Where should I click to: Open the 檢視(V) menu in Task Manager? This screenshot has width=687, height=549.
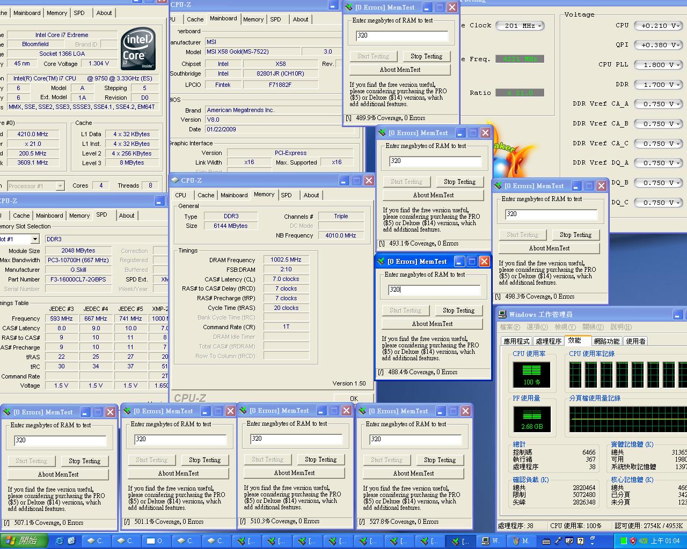(565, 327)
